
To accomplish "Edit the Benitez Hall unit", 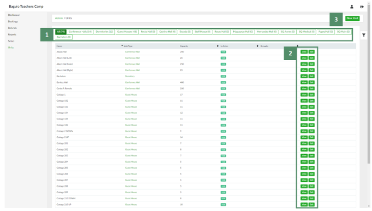I will coord(312,81).
